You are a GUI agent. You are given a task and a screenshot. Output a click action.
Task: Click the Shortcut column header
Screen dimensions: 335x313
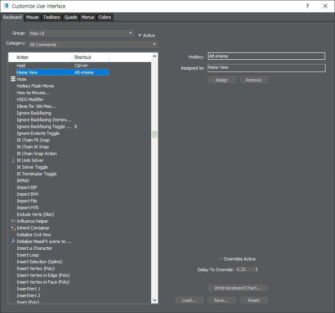click(91, 57)
